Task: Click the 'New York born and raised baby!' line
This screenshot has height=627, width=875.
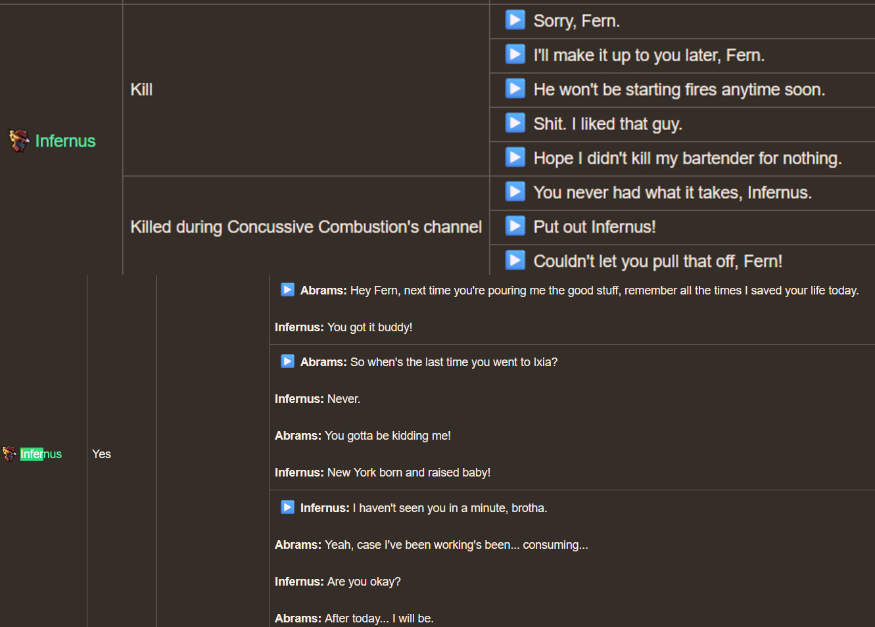Action: tap(383, 473)
